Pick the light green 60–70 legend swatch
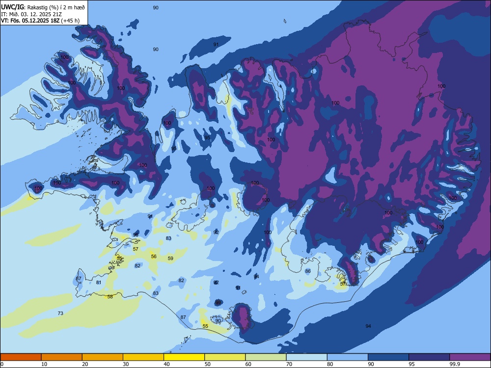The image size is (491, 368). [266, 357]
